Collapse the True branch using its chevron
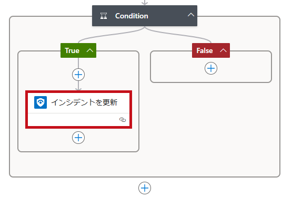This screenshot has width=292, height=198. (x=90, y=50)
